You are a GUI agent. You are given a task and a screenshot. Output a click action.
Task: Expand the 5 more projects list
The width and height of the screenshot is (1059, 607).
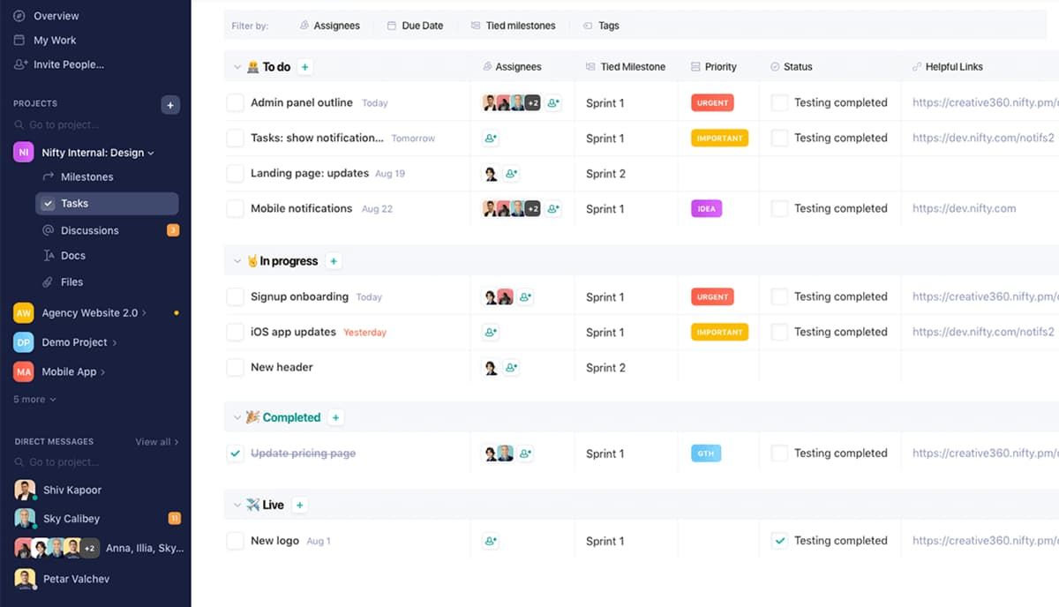[33, 399]
